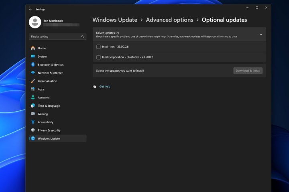Click the Optional updates page heading
The height and width of the screenshot is (192, 289).
pos(224,20)
